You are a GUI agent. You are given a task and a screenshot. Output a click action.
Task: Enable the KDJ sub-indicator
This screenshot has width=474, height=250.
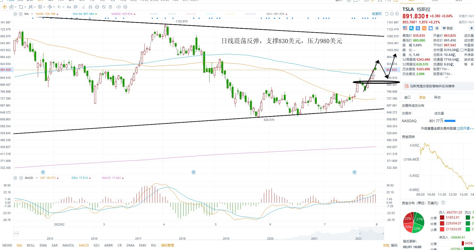tap(97, 245)
